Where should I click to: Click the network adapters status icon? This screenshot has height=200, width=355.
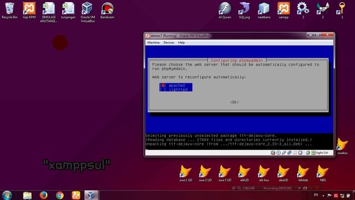[290, 153]
